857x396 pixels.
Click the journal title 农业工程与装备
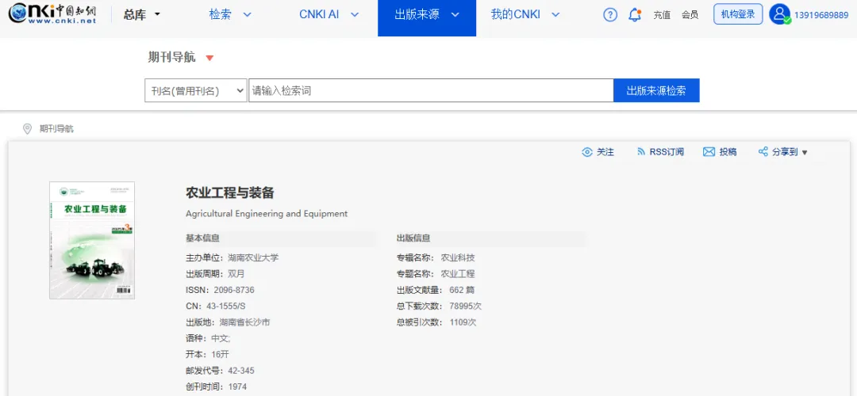pos(229,192)
